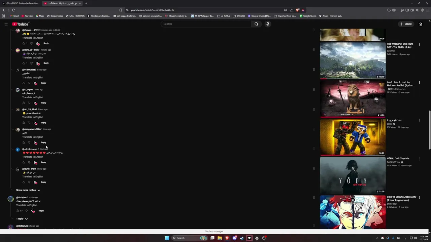Open more actions for YŌEN Dark Trap Mix
431x242 pixels.
pos(420,159)
